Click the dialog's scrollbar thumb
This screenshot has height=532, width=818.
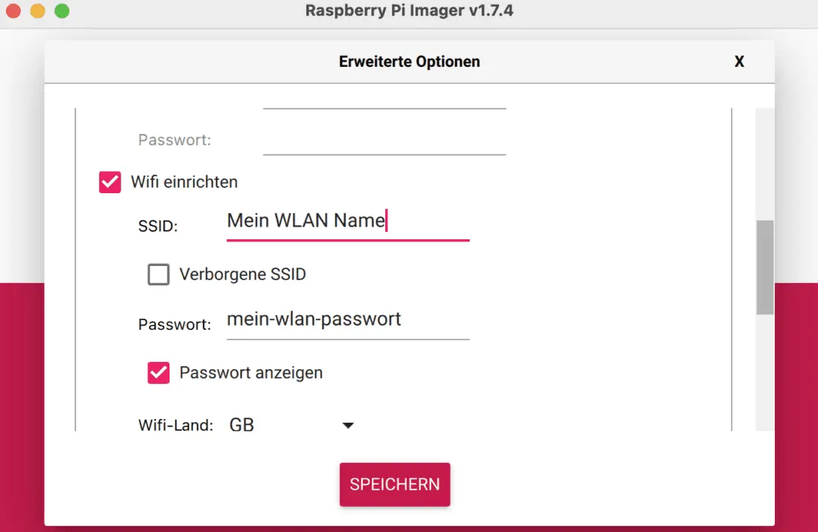764,267
